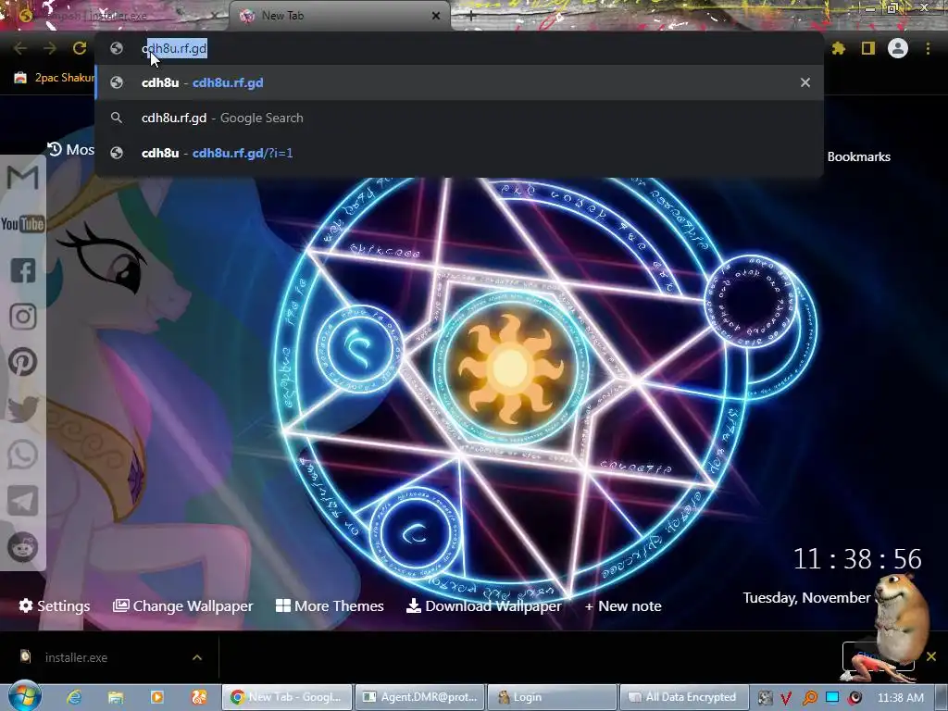The width and height of the screenshot is (948, 711).
Task: Open the 2pac Shakur bookmark
Action: click(55, 78)
